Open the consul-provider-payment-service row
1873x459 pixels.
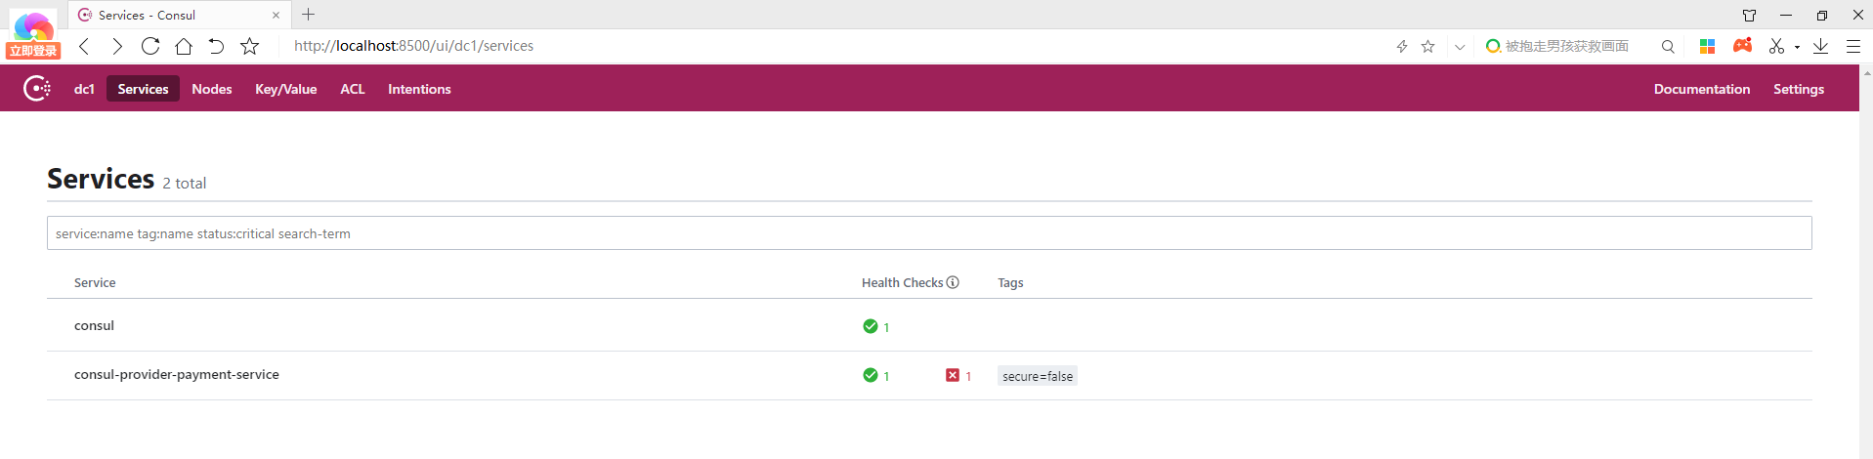pyautogui.click(x=929, y=375)
